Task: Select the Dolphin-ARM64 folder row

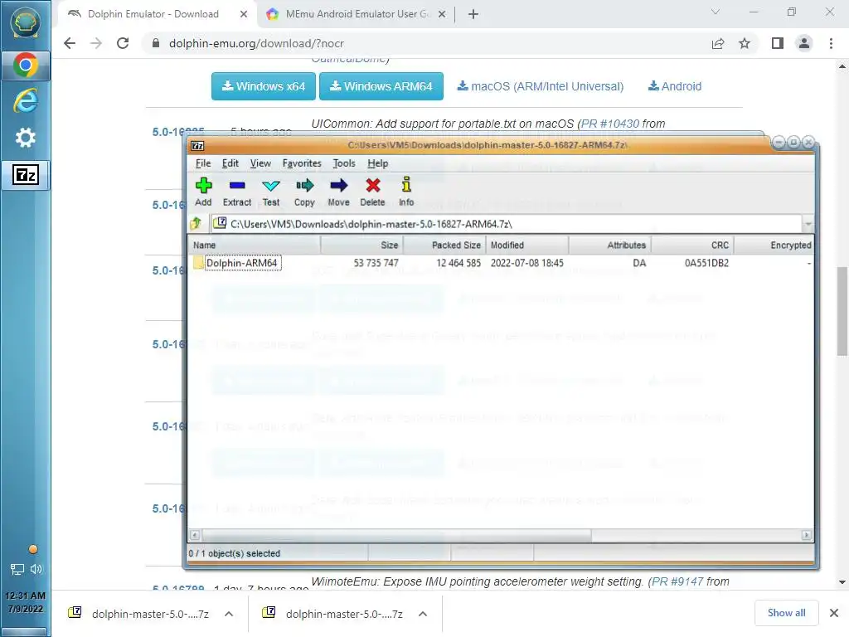Action: 500,263
